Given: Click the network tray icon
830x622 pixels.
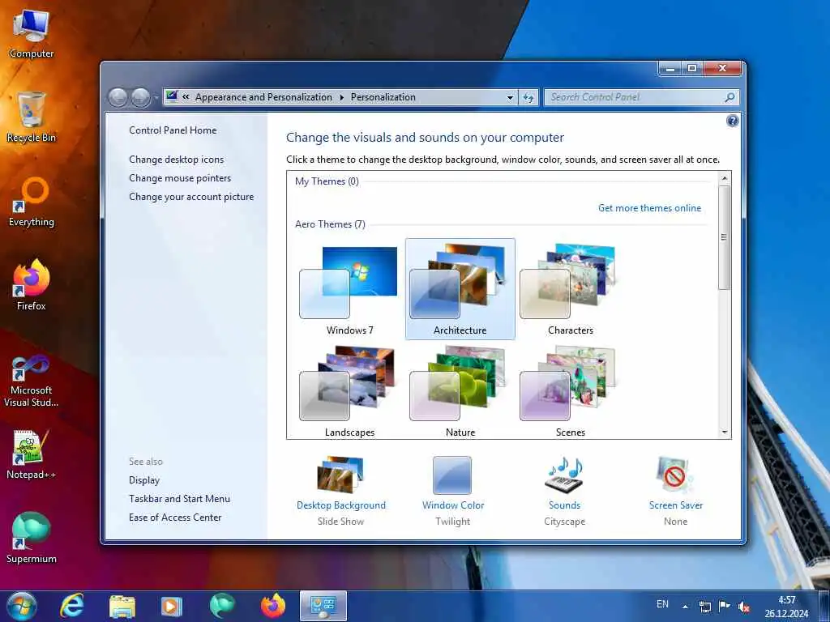Looking at the screenshot, I should [x=705, y=607].
